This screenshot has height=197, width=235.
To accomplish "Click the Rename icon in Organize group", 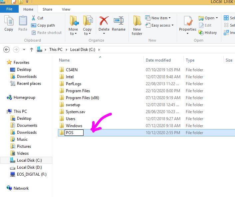I will [x=118, y=21].
